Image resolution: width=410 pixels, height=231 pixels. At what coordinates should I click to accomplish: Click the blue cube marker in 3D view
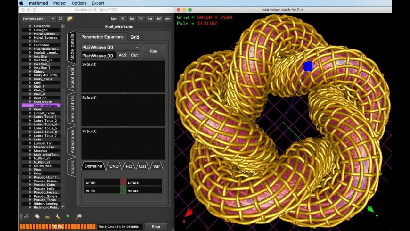click(308, 66)
